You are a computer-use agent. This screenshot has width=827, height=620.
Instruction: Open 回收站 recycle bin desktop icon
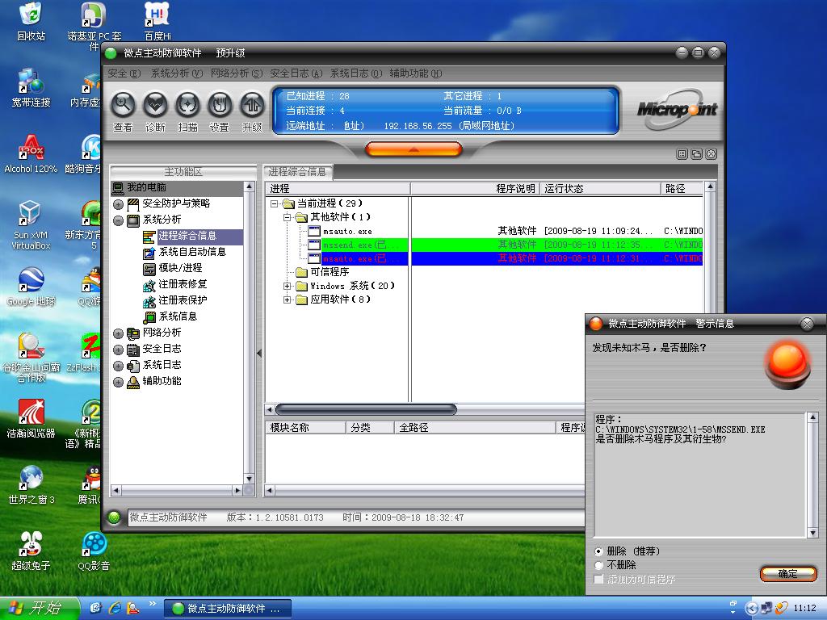(x=31, y=21)
